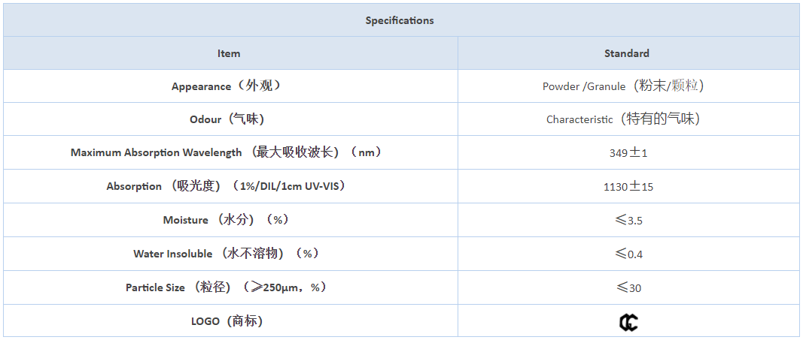Select the Odour (气味) row label
Viewport: 803px width, 340px height.
tap(227, 119)
